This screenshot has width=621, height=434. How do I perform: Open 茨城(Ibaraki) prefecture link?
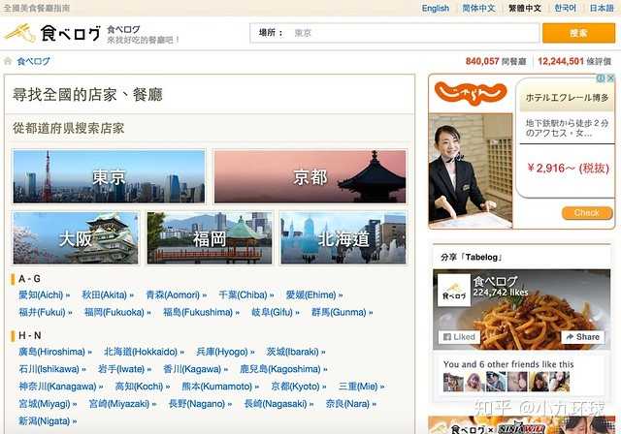[x=296, y=352]
